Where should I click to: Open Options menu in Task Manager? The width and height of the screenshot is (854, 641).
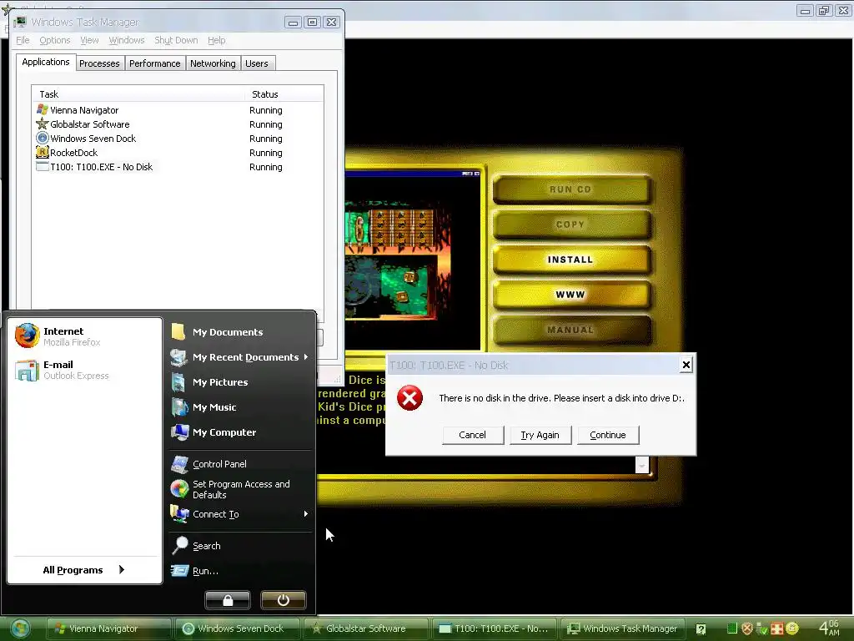tap(54, 40)
